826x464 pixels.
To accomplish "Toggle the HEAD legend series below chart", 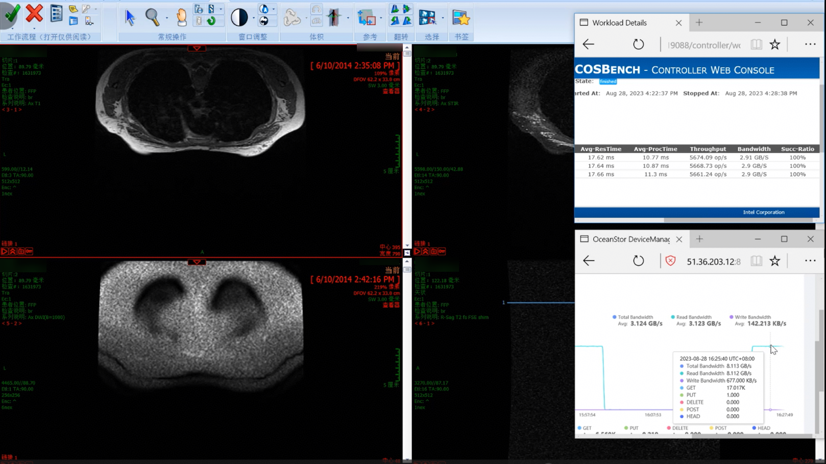I will [x=761, y=428].
